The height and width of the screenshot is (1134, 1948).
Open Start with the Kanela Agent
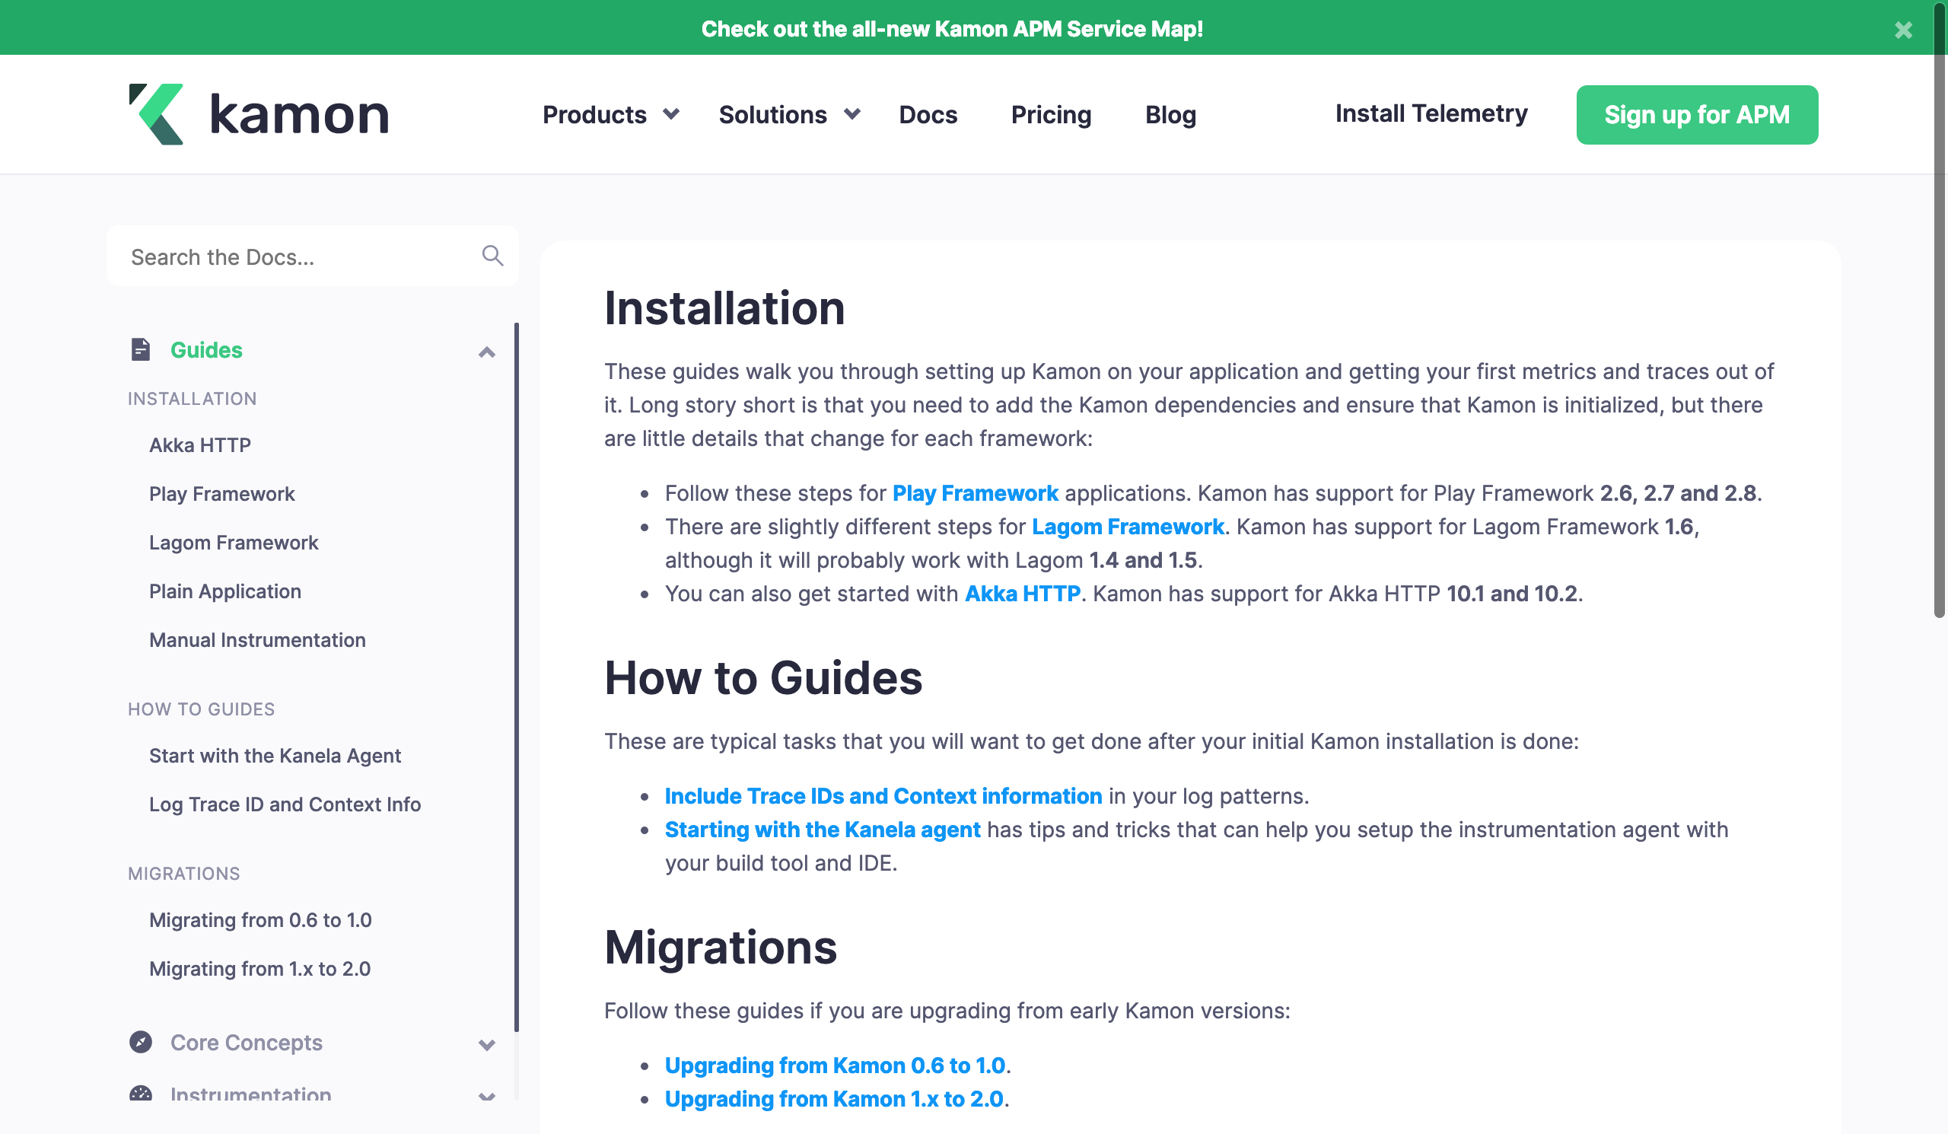(x=275, y=755)
